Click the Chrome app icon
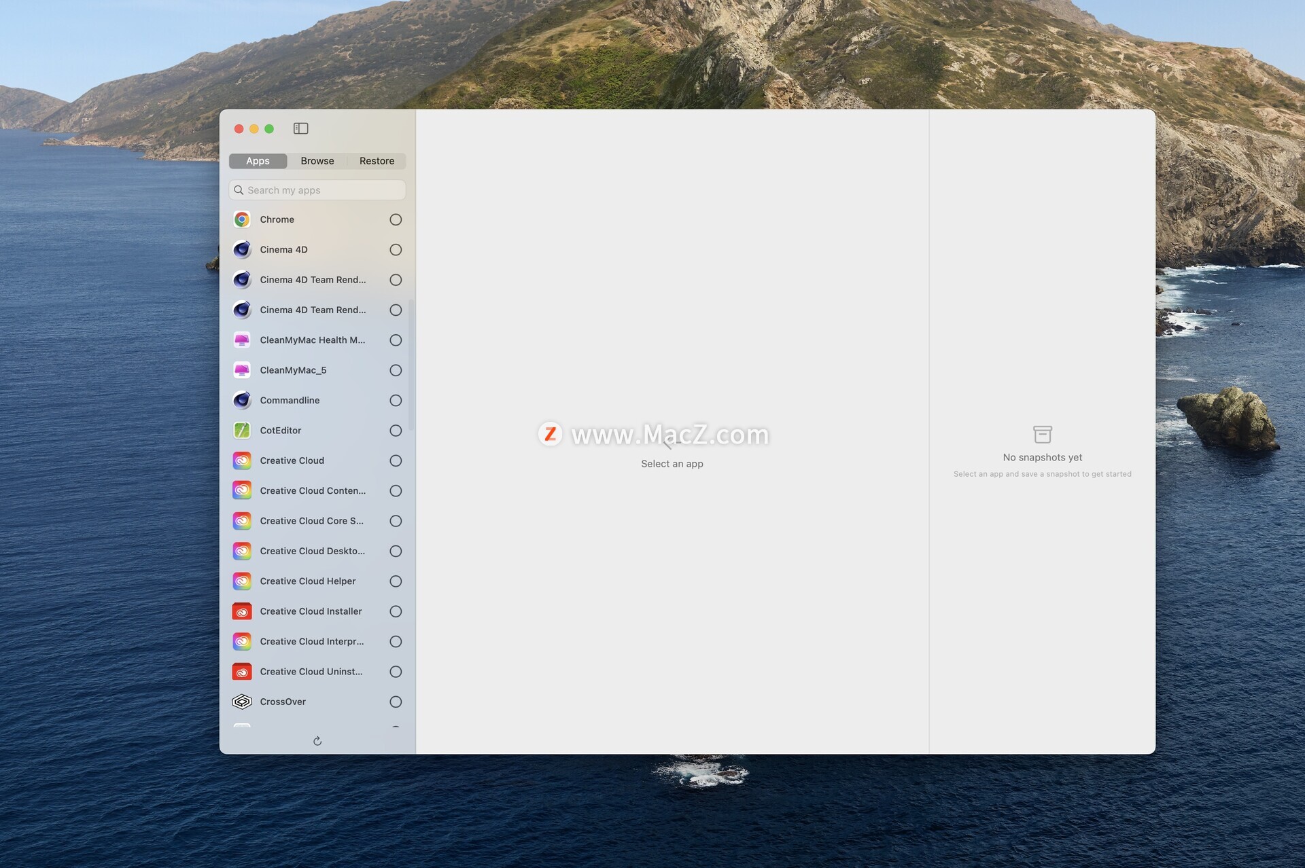Viewport: 1305px width, 868px height. [242, 219]
